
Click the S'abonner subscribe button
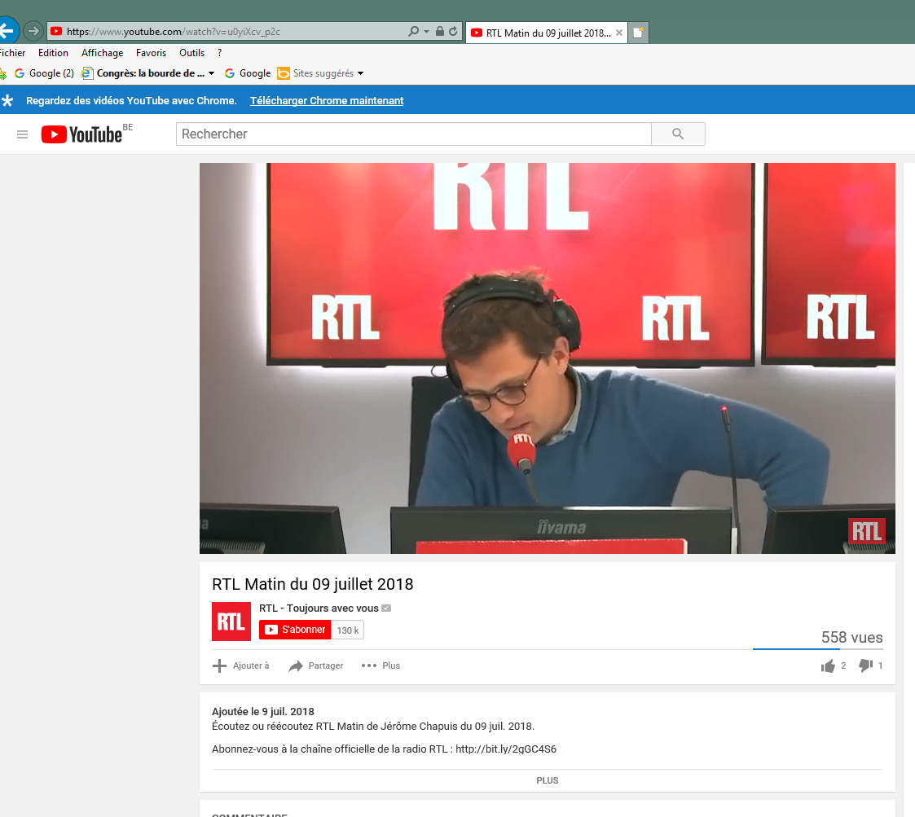(x=295, y=630)
